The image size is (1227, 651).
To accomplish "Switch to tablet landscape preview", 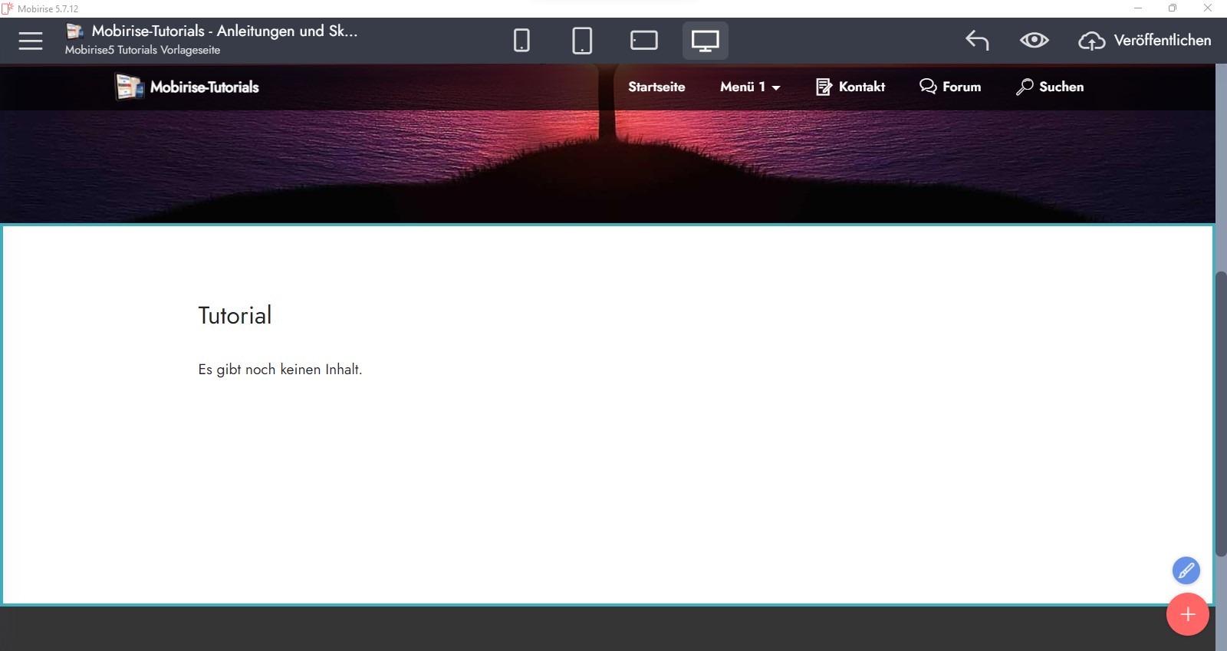I will pyautogui.click(x=644, y=41).
